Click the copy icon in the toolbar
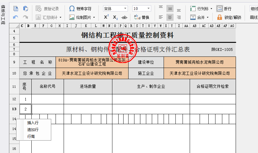The width and height of the screenshot is (258, 153). [16, 9]
